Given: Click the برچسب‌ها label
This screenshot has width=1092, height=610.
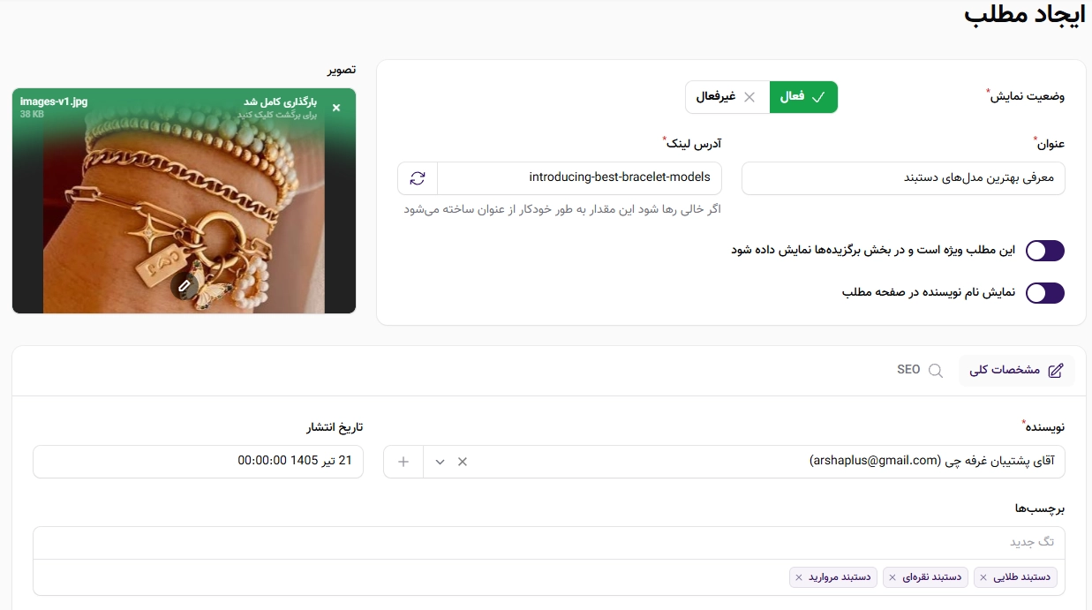Looking at the screenshot, I should 1040,508.
